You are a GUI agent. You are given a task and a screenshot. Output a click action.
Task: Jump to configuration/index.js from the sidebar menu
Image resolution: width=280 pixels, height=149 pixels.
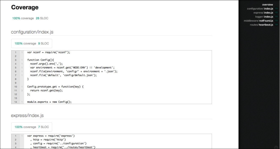point(260,9)
